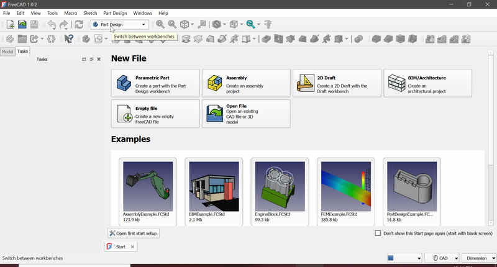Click the BIM/Architecture card
497x267 pixels.
tap(428, 83)
